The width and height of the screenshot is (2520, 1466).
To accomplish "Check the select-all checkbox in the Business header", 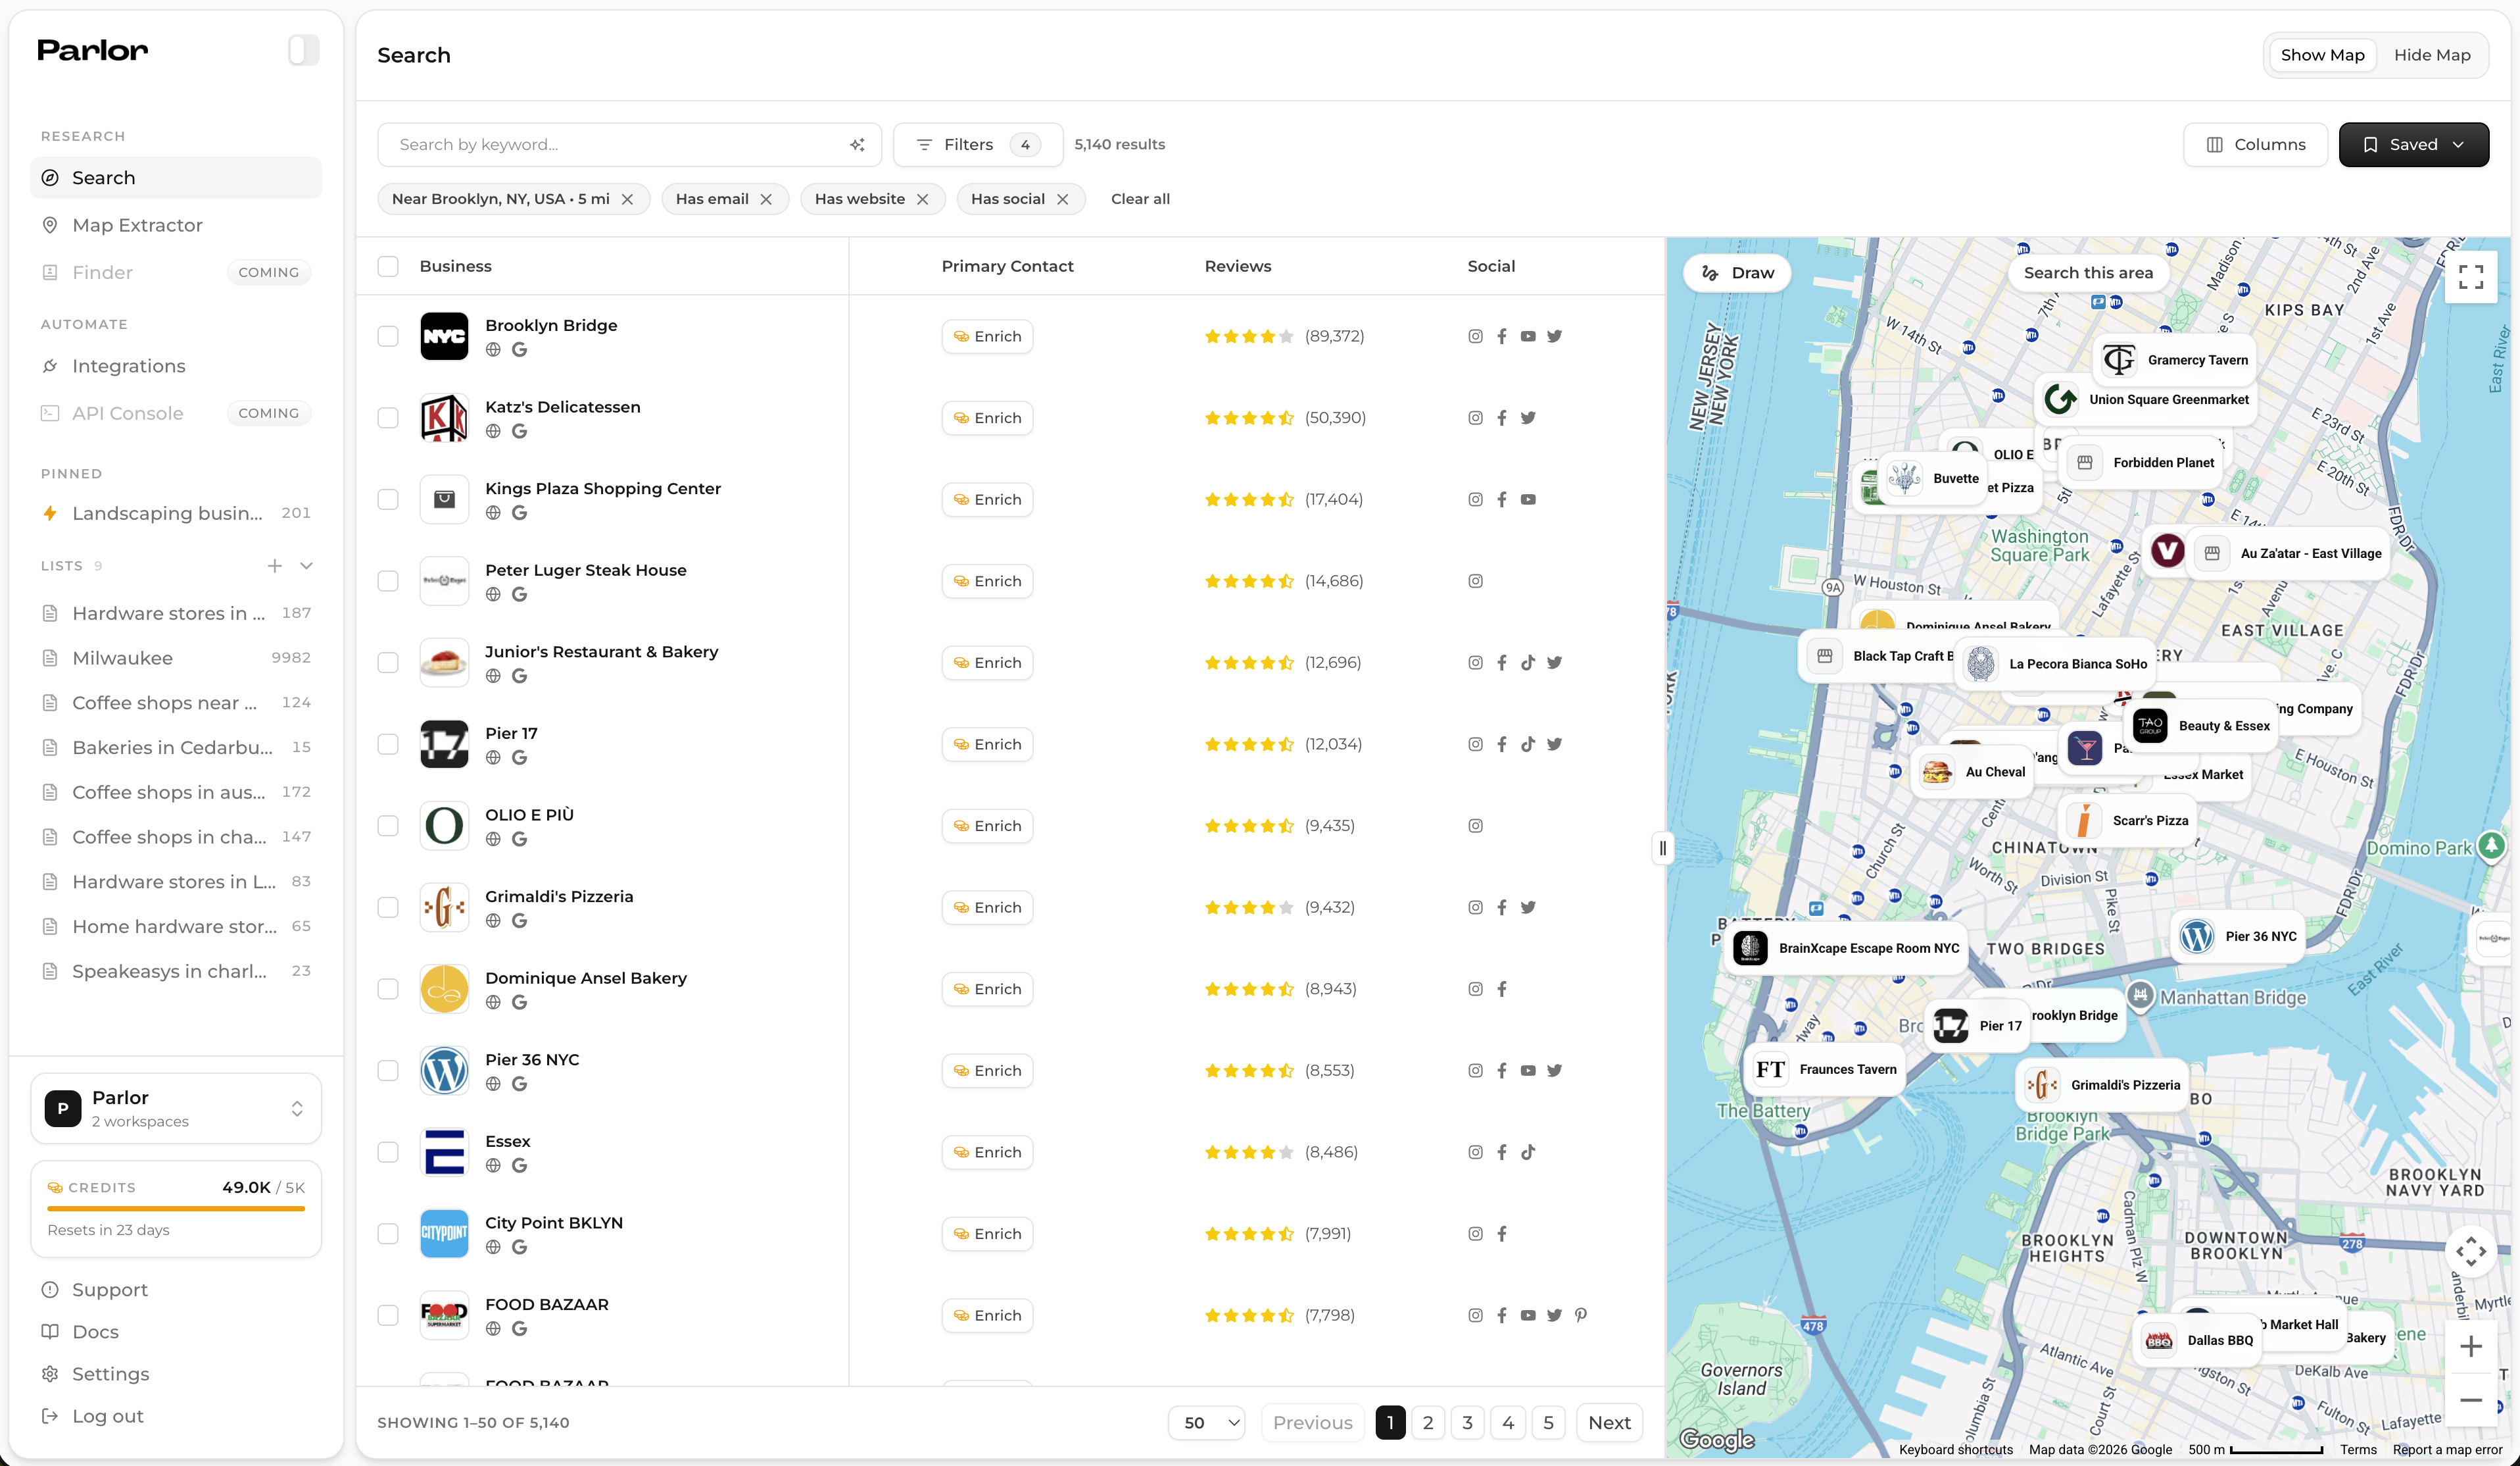I will pyautogui.click(x=388, y=265).
